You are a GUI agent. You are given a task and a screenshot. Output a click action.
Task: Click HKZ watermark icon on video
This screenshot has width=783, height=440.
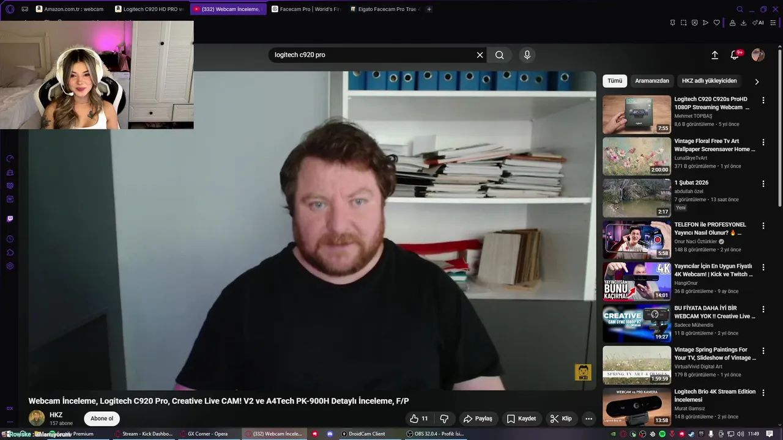[583, 373]
